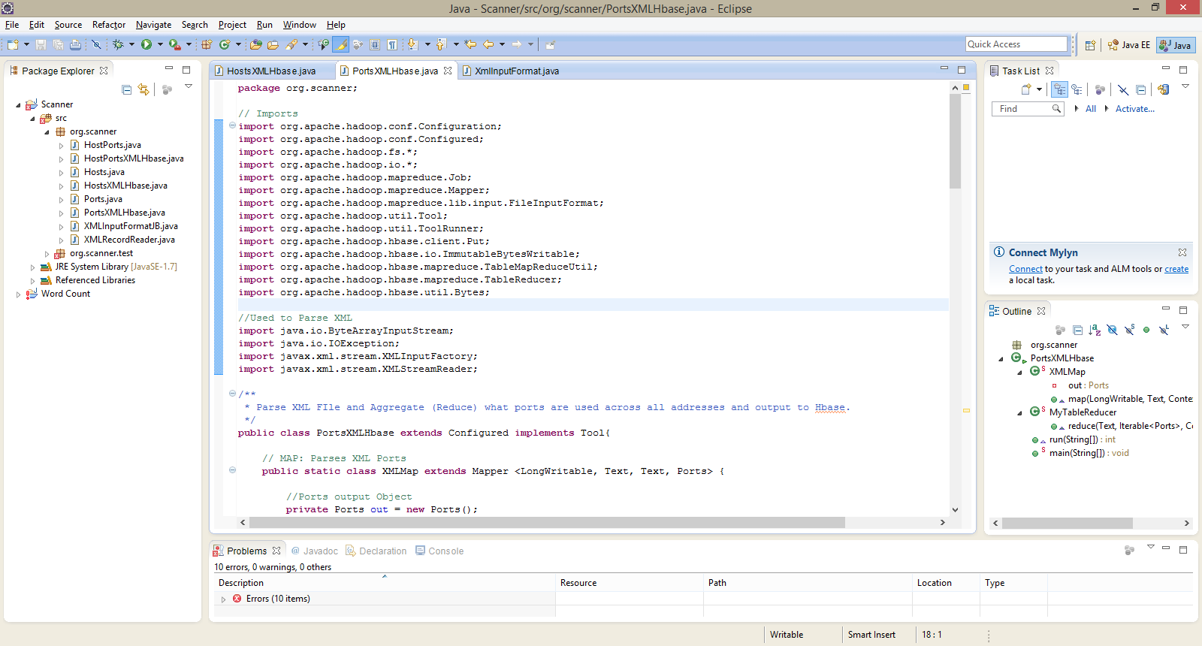This screenshot has height=646, width=1202.
Task: Navigate Back with yellow arrow
Action: [488, 44]
